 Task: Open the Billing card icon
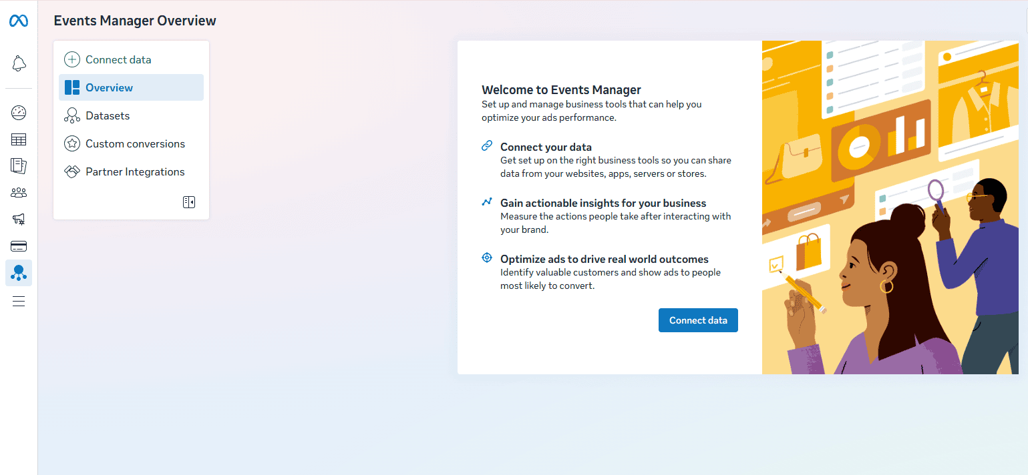19,246
